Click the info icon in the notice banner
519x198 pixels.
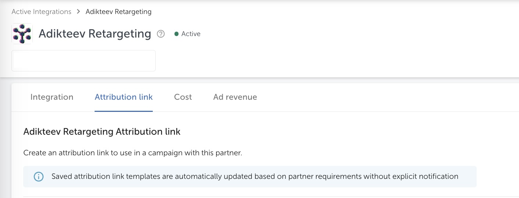pos(38,177)
